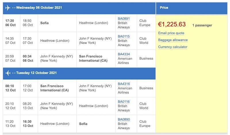This screenshot has height=135, width=230.
Task: Open flight BA0891 details link
Action: [124, 19]
